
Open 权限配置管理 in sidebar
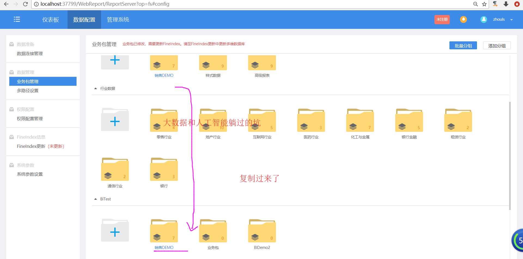point(30,118)
